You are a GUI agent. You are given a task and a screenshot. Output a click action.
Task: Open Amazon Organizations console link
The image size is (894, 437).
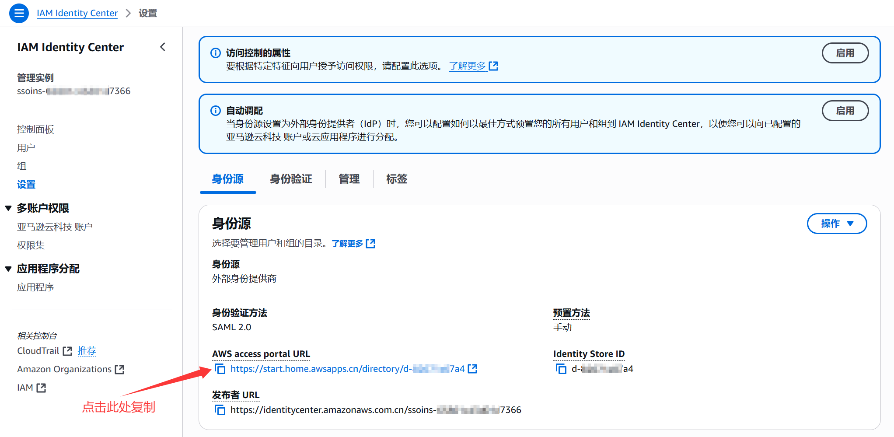point(70,369)
